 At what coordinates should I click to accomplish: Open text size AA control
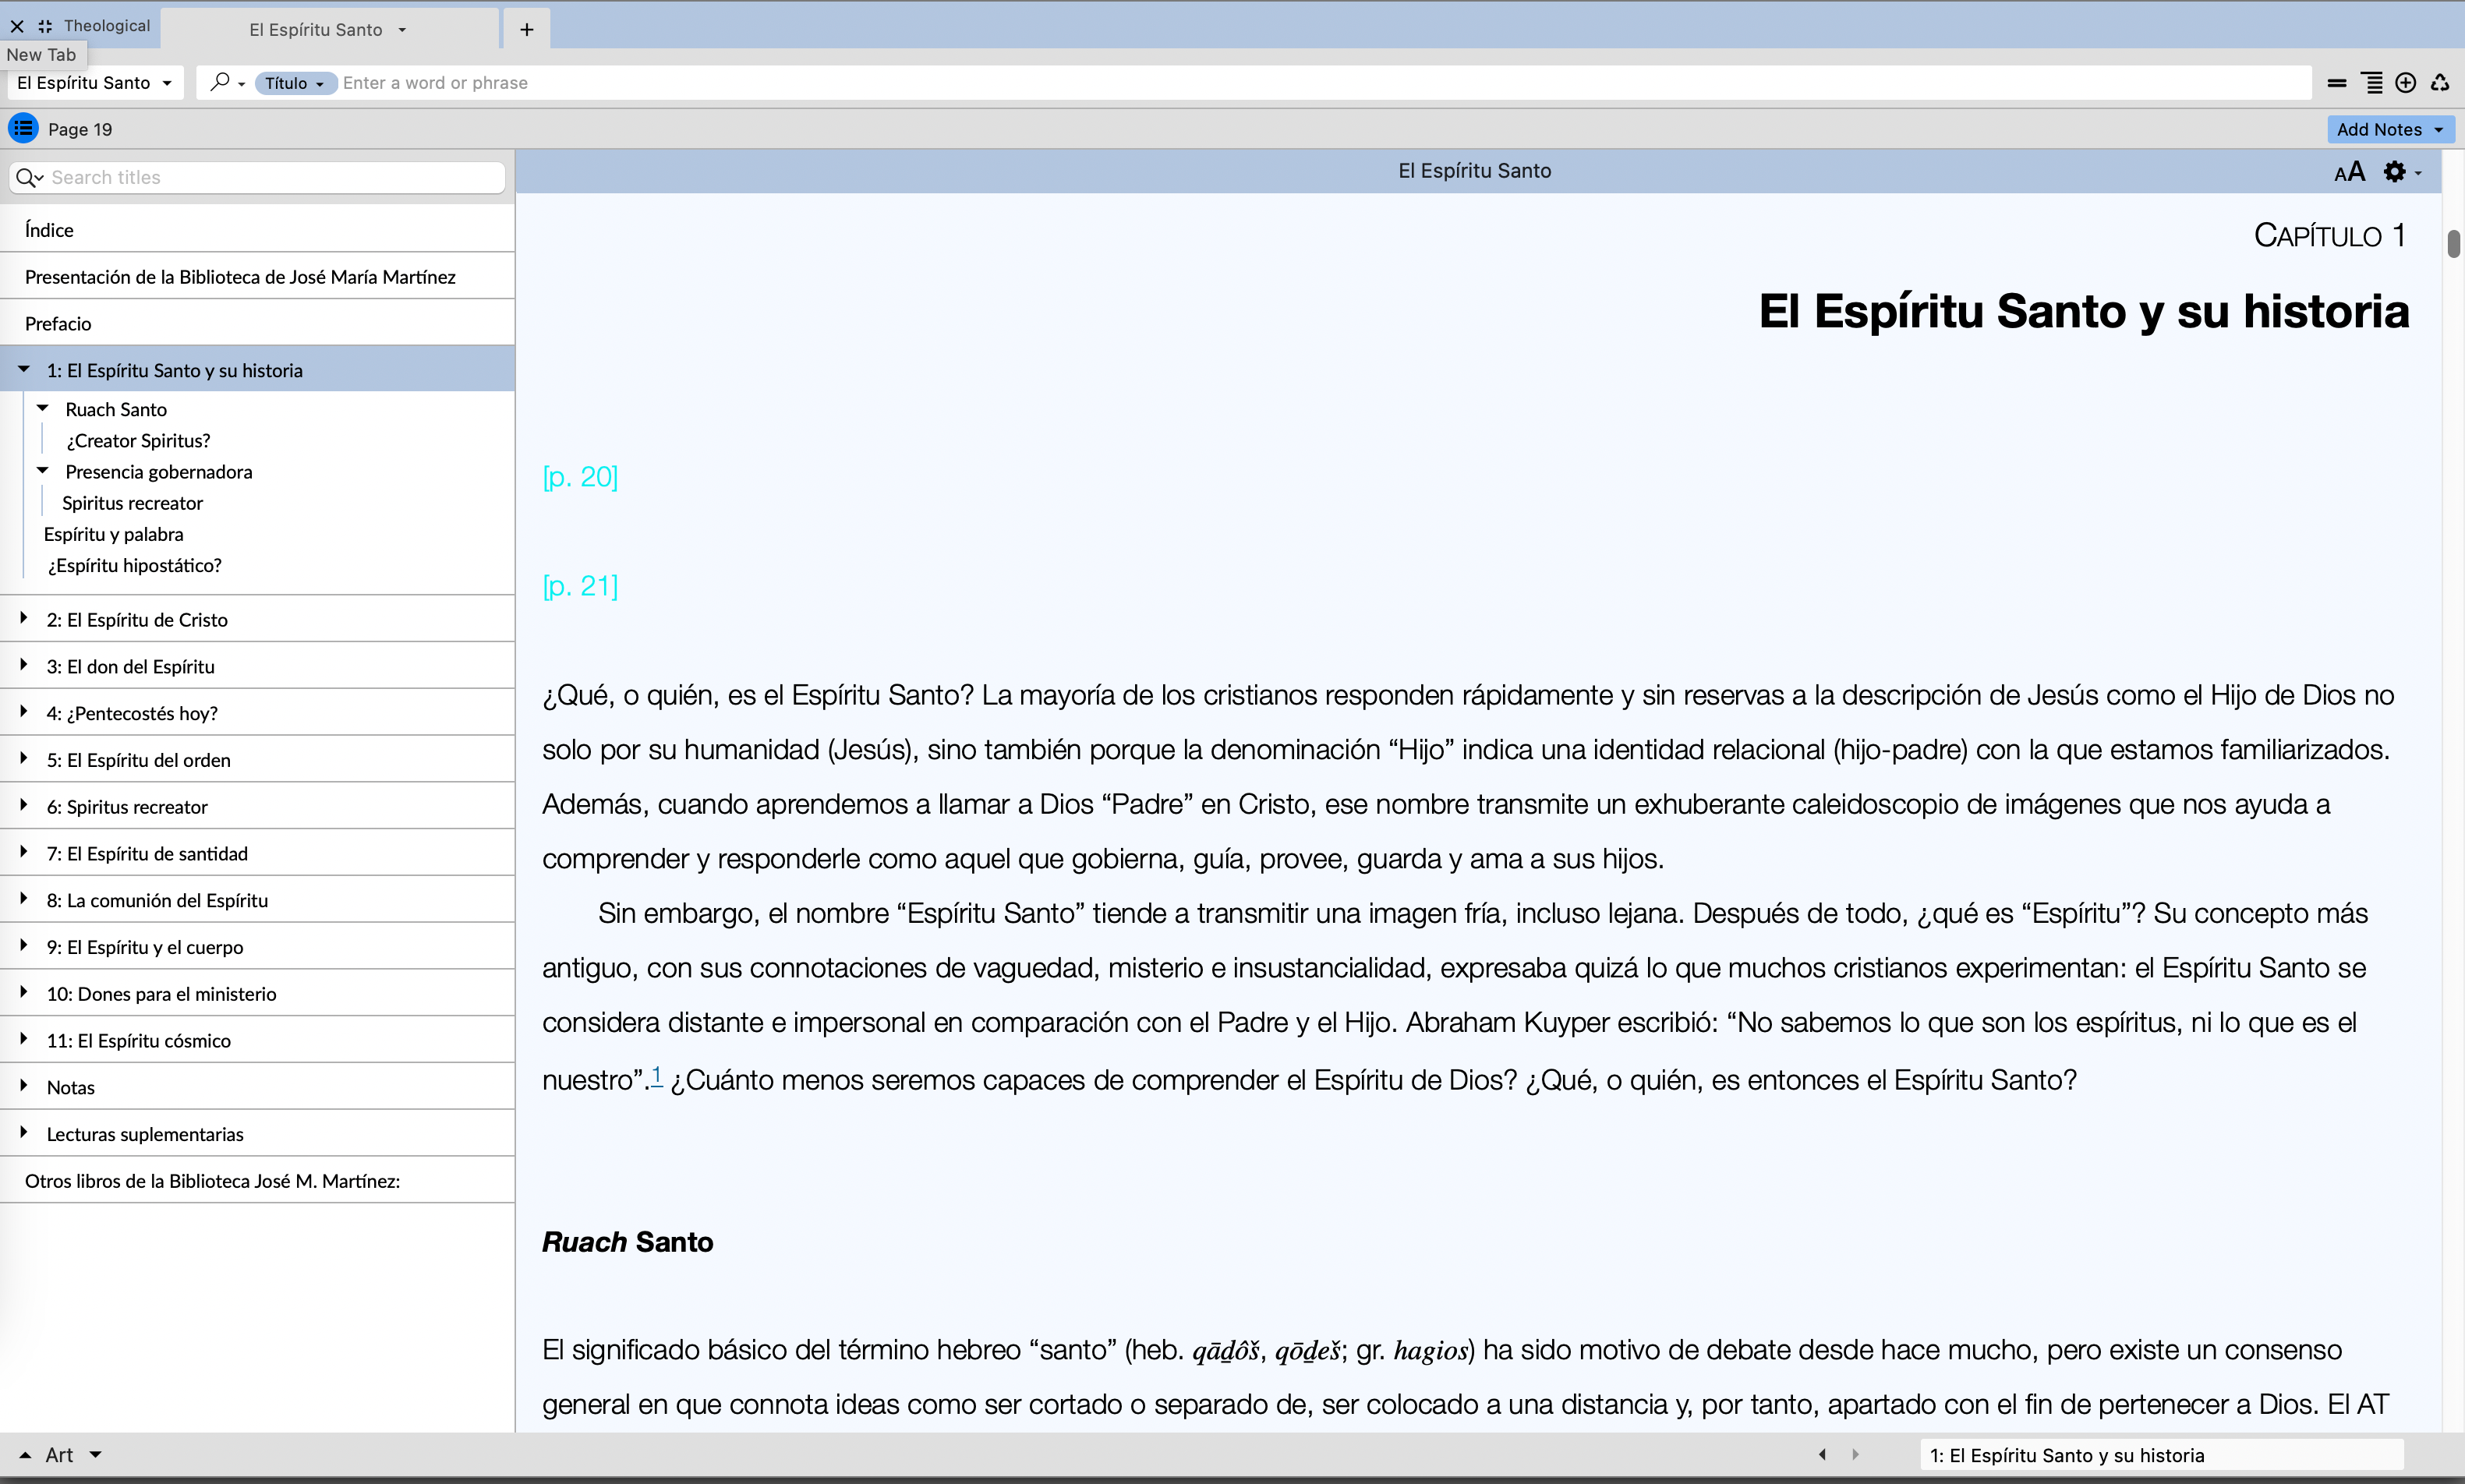2349,172
